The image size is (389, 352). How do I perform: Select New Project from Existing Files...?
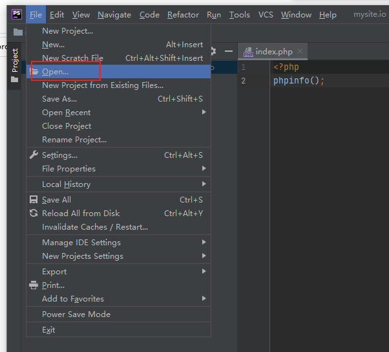[119, 85]
